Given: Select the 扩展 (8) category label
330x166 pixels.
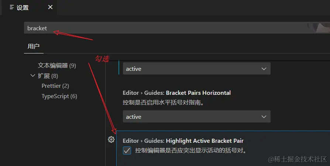Looking at the screenshot, I should click(x=48, y=76).
